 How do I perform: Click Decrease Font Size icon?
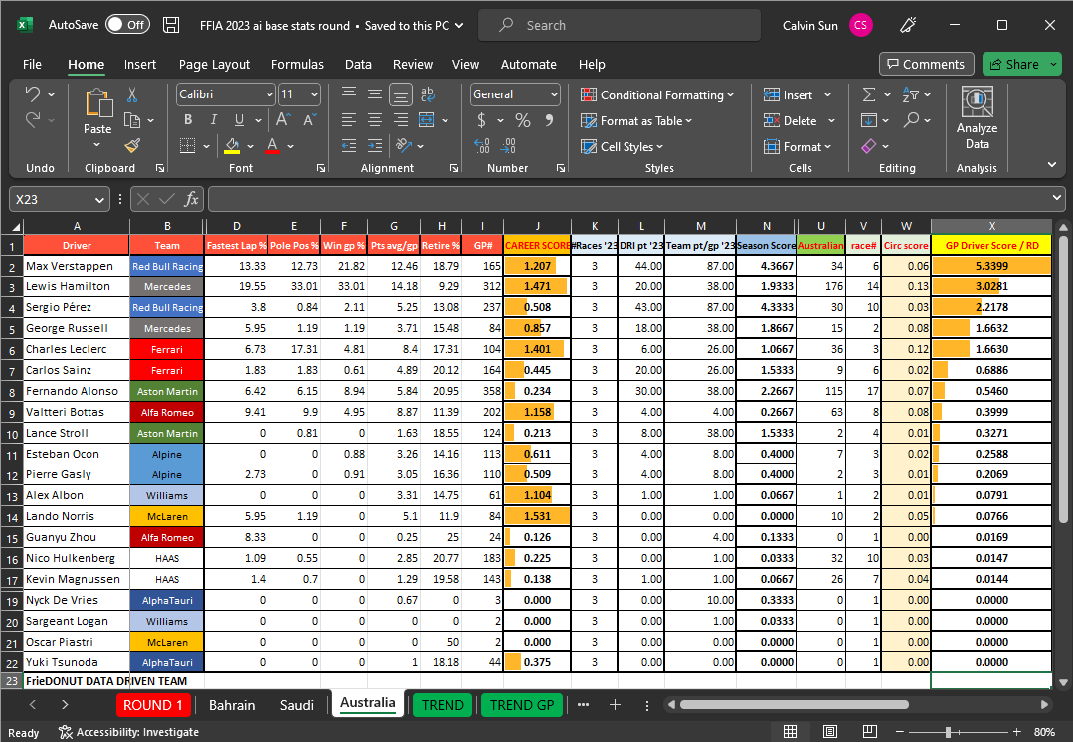[309, 120]
